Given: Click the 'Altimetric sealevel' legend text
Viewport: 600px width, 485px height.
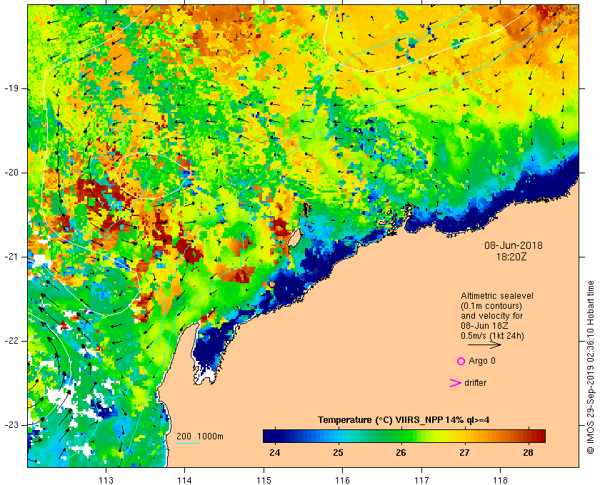Looking at the screenshot, I should (497, 296).
